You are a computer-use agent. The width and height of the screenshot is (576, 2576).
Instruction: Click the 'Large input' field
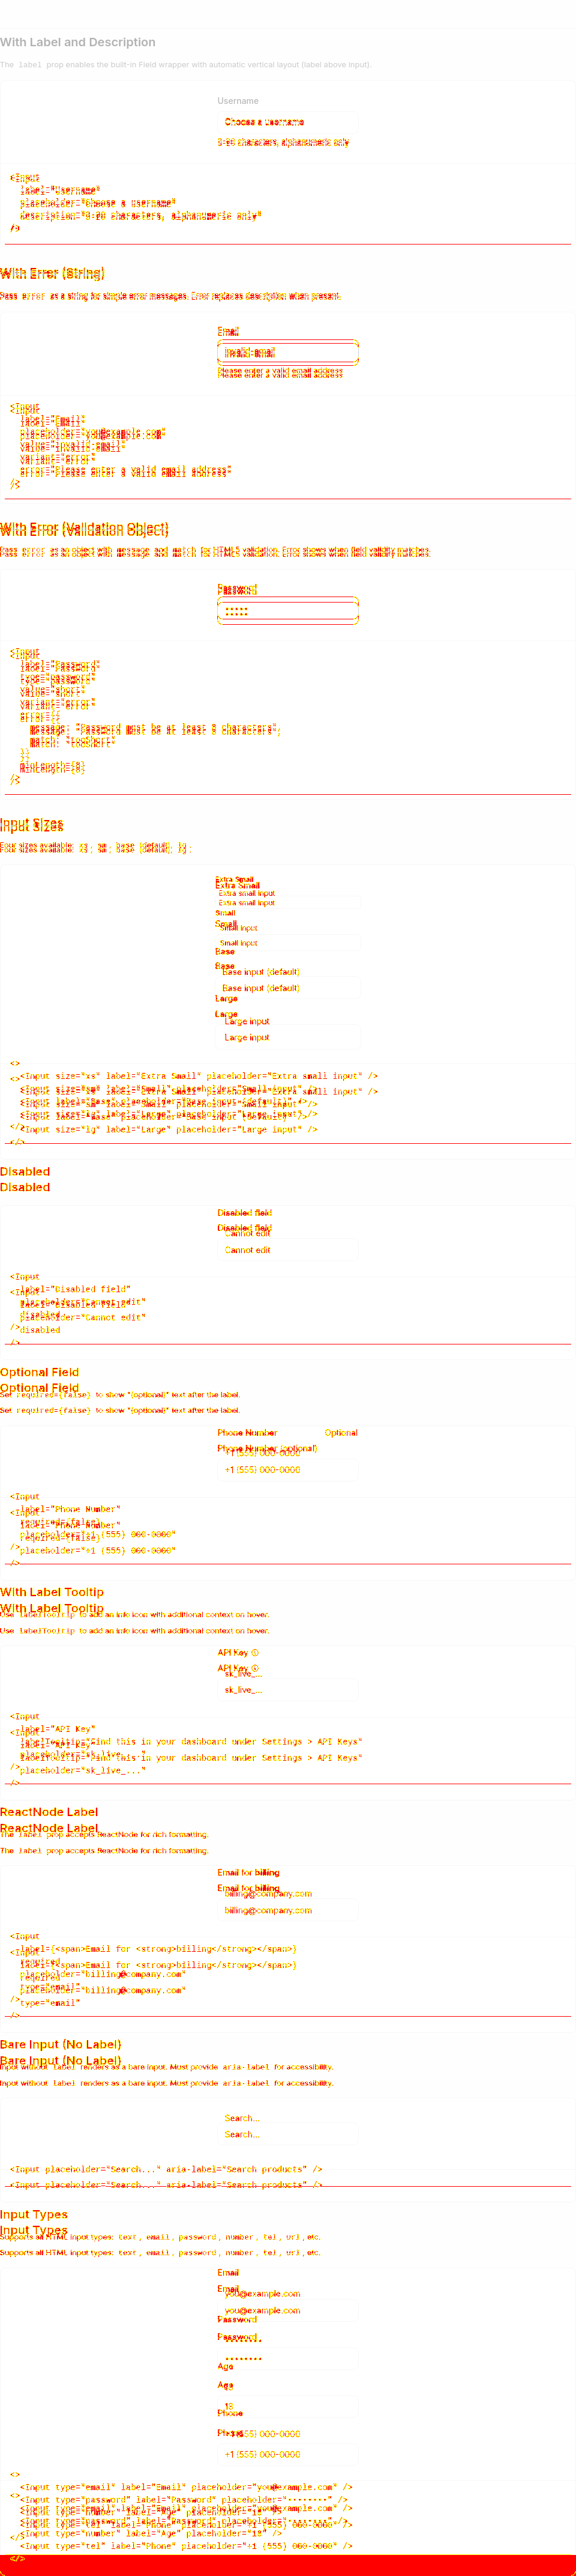pos(287,1037)
